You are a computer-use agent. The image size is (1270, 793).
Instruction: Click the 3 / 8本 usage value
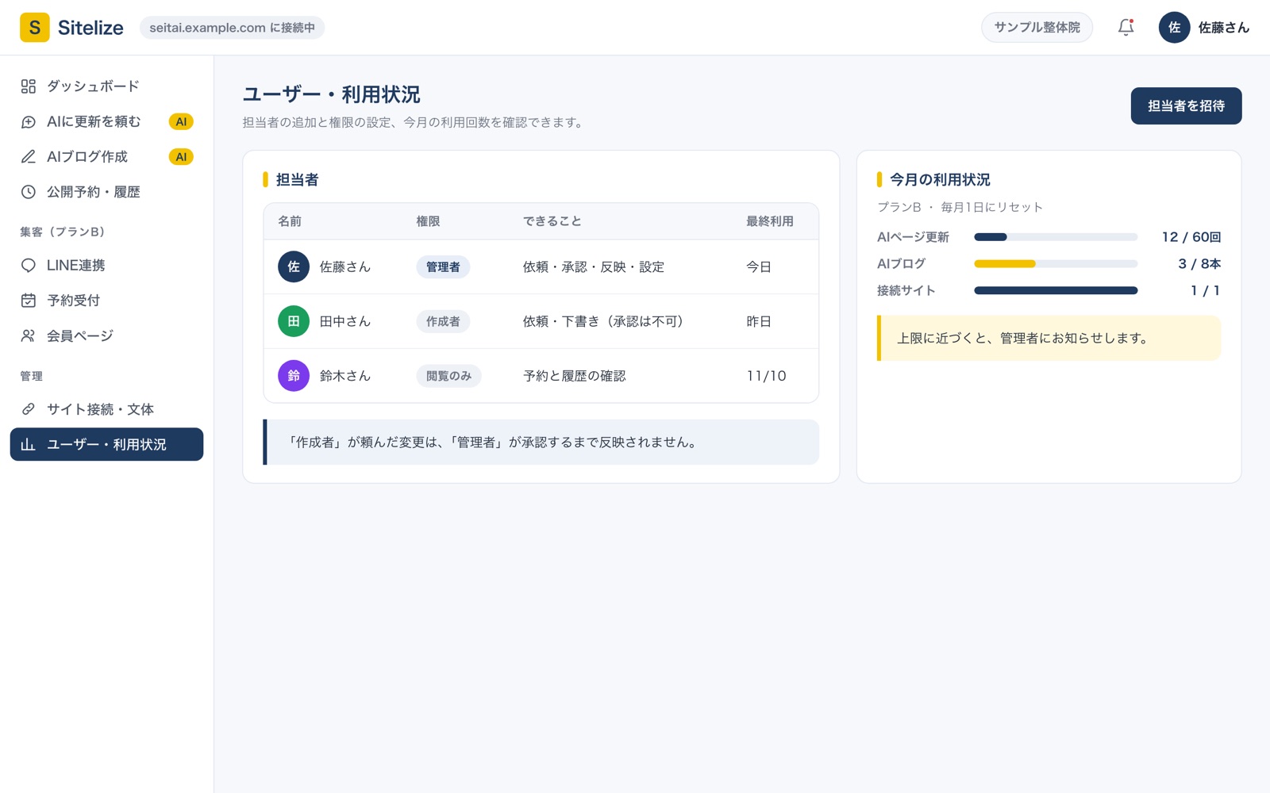(1199, 264)
